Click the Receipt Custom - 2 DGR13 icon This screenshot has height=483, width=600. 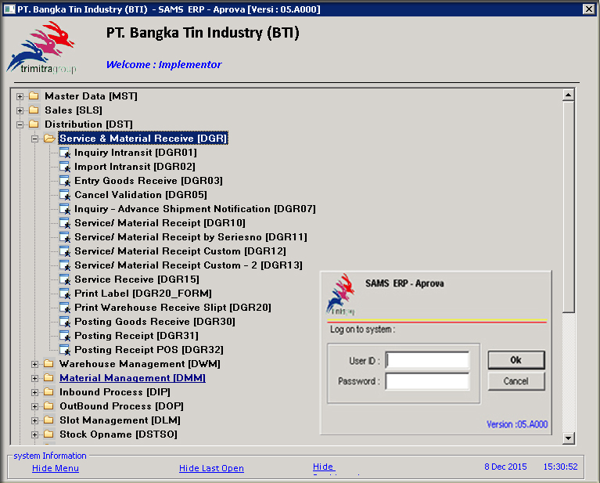point(65,265)
